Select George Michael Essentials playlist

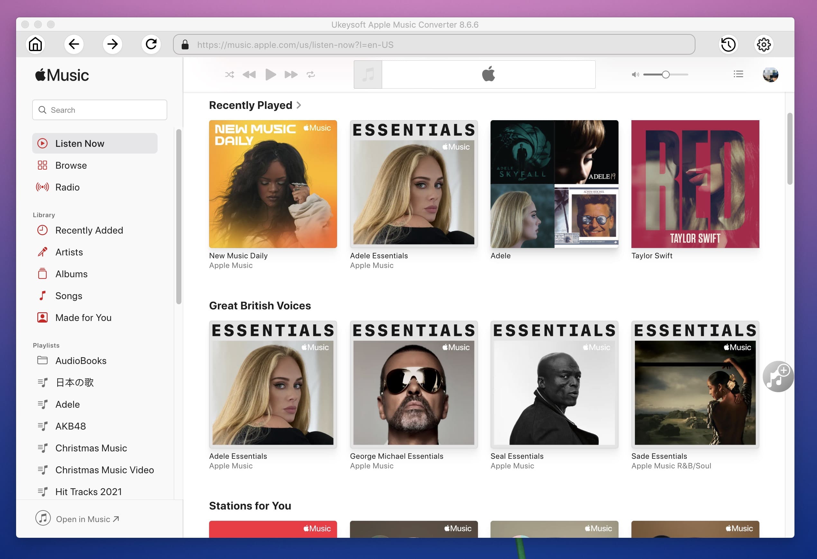point(413,384)
